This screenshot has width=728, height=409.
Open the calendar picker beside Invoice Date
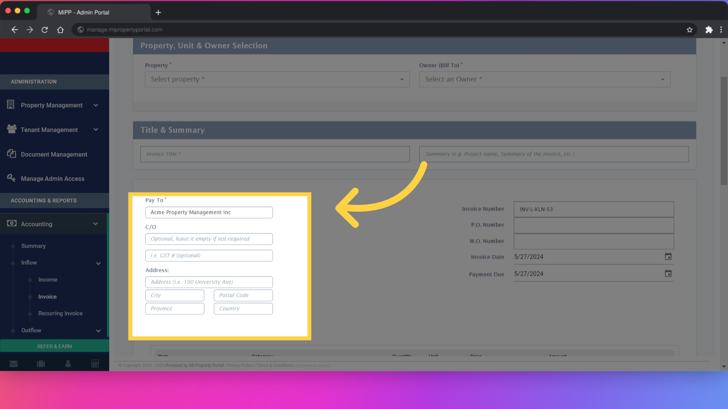668,256
